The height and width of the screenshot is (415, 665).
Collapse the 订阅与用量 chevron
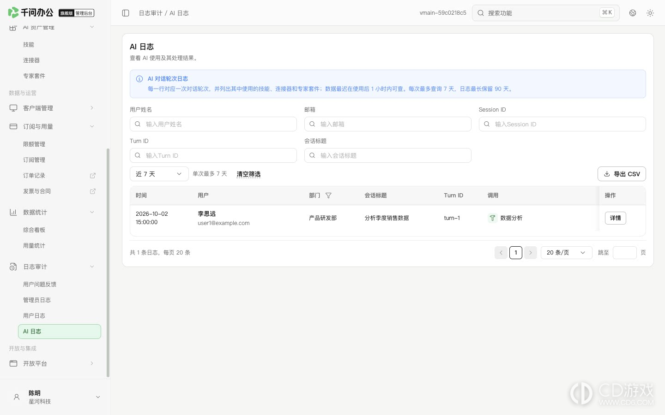point(92,127)
